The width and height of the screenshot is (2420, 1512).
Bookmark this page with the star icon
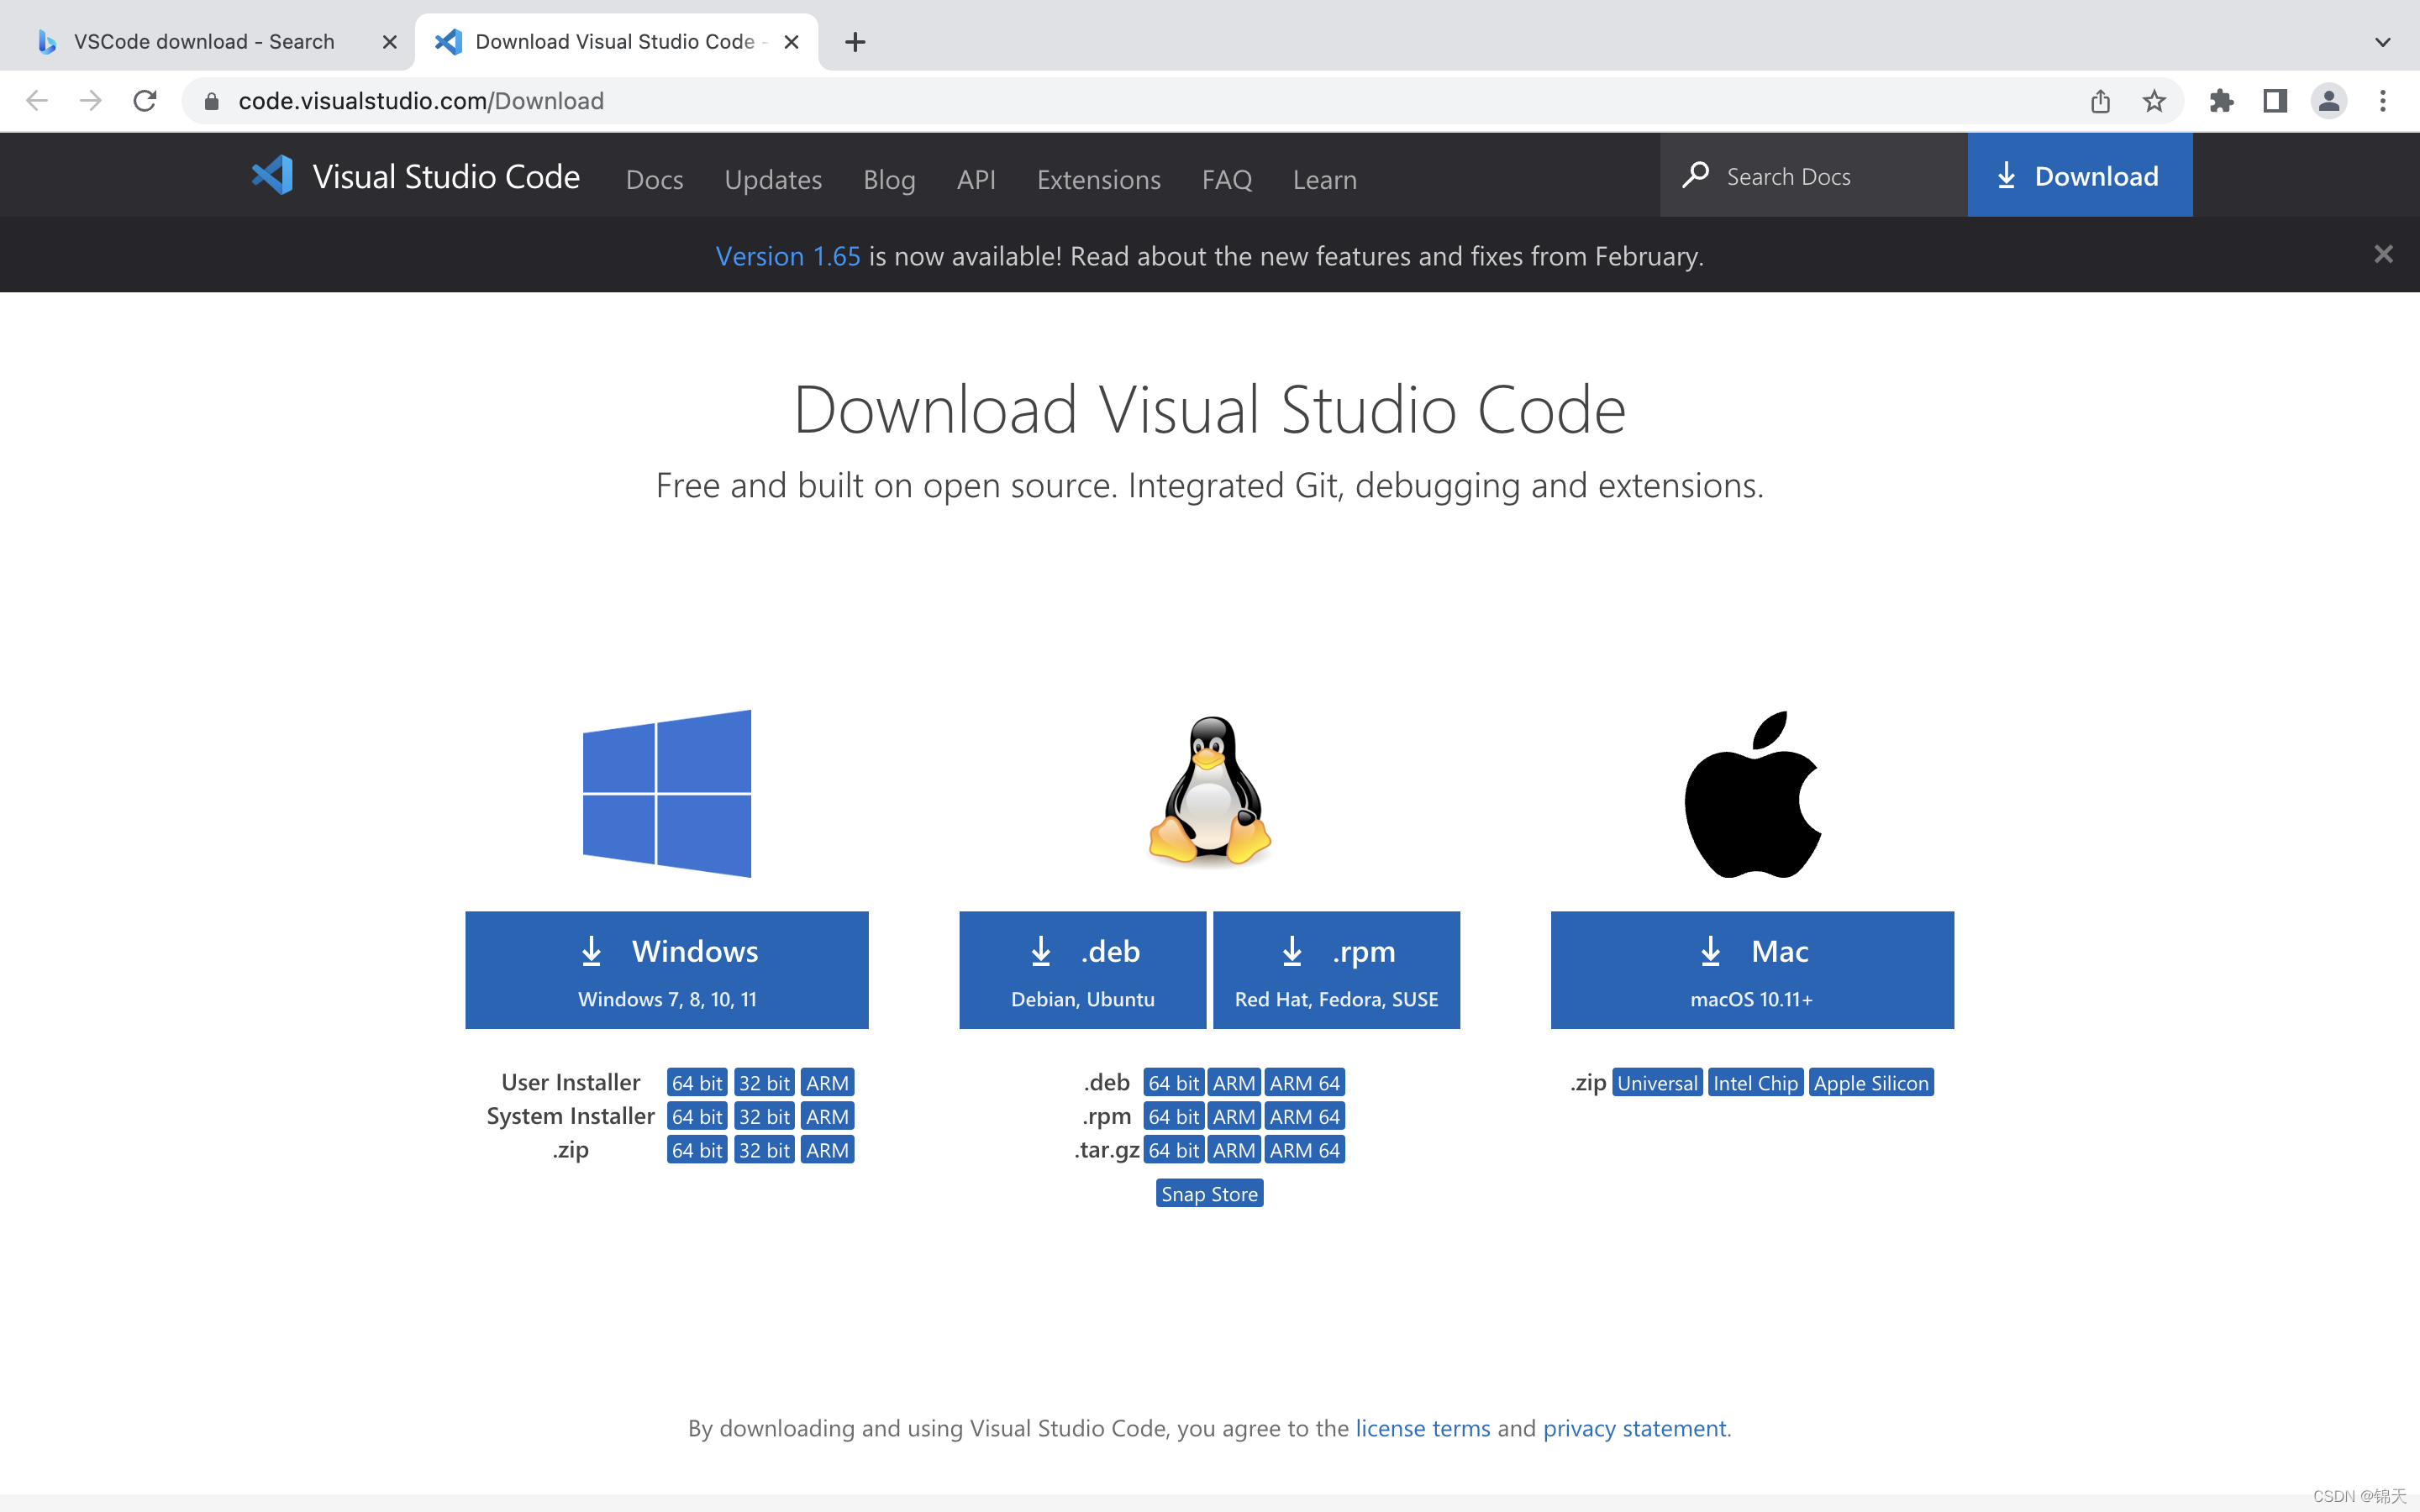2154,101
